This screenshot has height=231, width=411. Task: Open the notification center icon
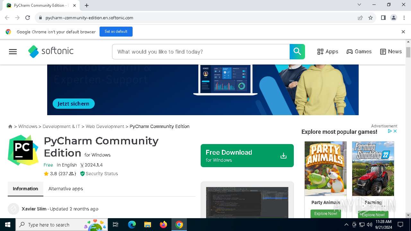pyautogui.click(x=400, y=225)
